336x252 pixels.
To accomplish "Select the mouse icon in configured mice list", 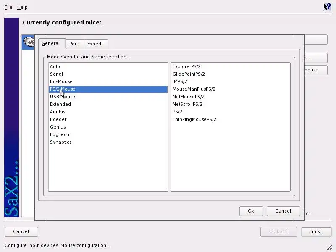I will pyautogui.click(x=29, y=42).
